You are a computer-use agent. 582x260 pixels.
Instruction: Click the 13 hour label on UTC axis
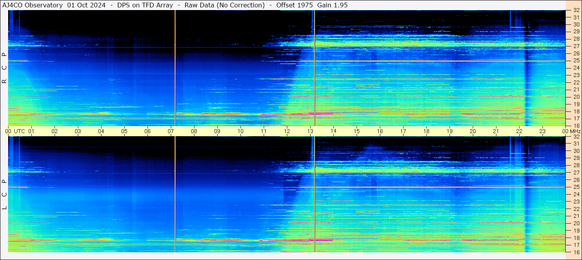310,131
